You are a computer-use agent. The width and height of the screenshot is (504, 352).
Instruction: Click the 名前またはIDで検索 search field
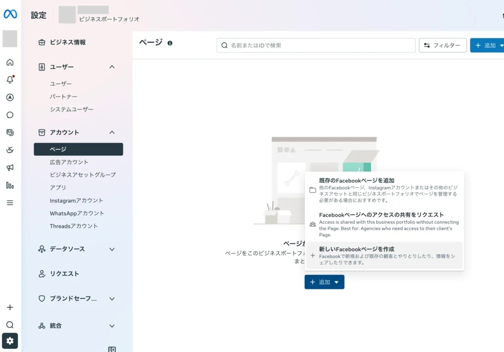[x=316, y=45]
